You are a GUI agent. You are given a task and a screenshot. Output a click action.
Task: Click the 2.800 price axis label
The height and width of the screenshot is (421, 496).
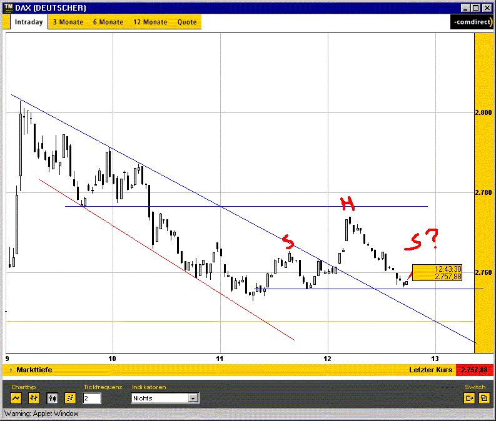point(483,112)
